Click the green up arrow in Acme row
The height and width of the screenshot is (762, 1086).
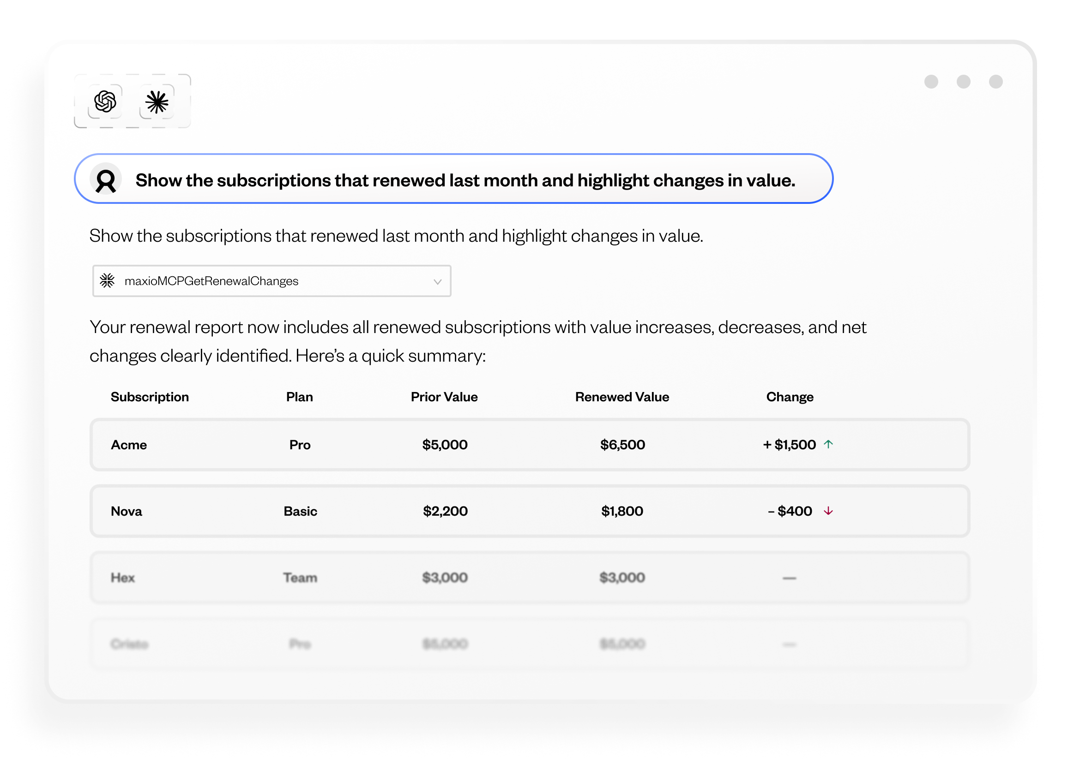[828, 444]
